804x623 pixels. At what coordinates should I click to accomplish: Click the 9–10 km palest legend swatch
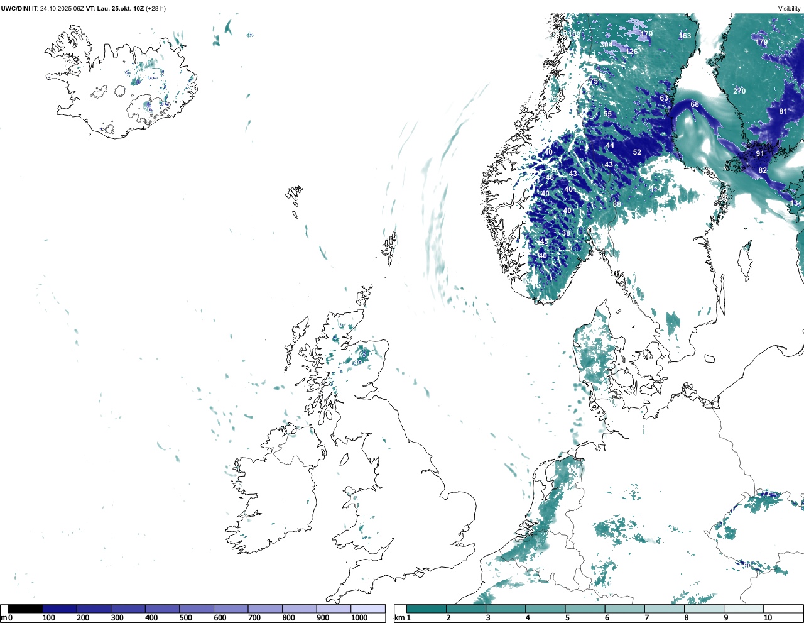pyautogui.click(x=744, y=609)
